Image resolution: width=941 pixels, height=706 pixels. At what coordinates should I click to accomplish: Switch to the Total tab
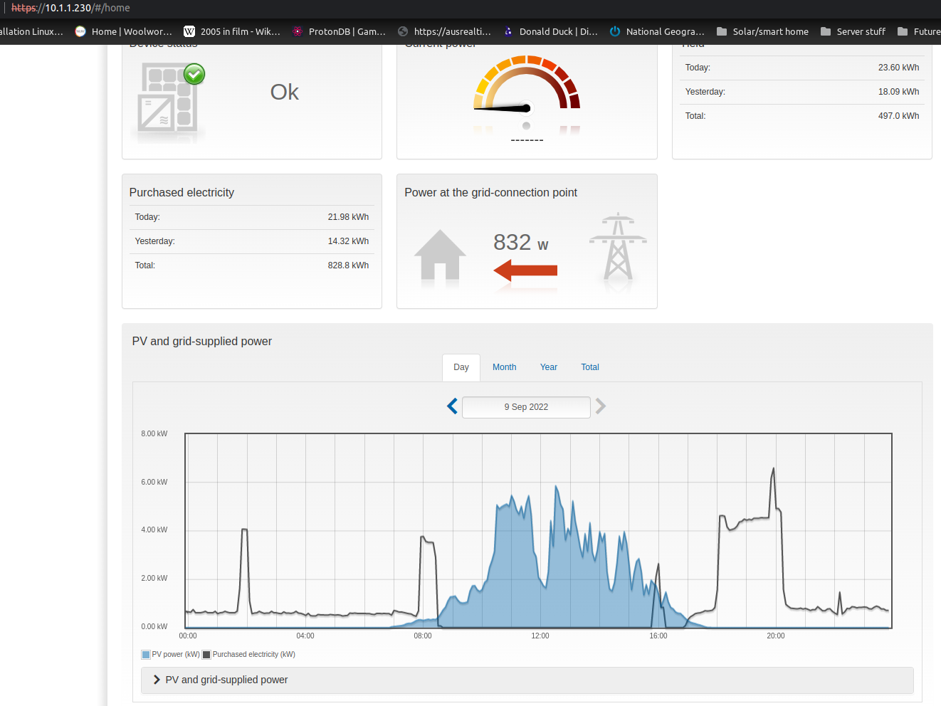(x=589, y=367)
